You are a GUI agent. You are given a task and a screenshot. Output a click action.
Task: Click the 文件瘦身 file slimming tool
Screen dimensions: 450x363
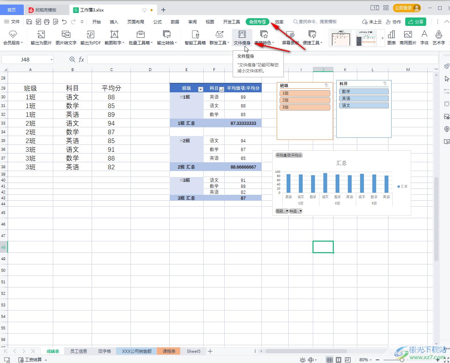pyautogui.click(x=242, y=38)
